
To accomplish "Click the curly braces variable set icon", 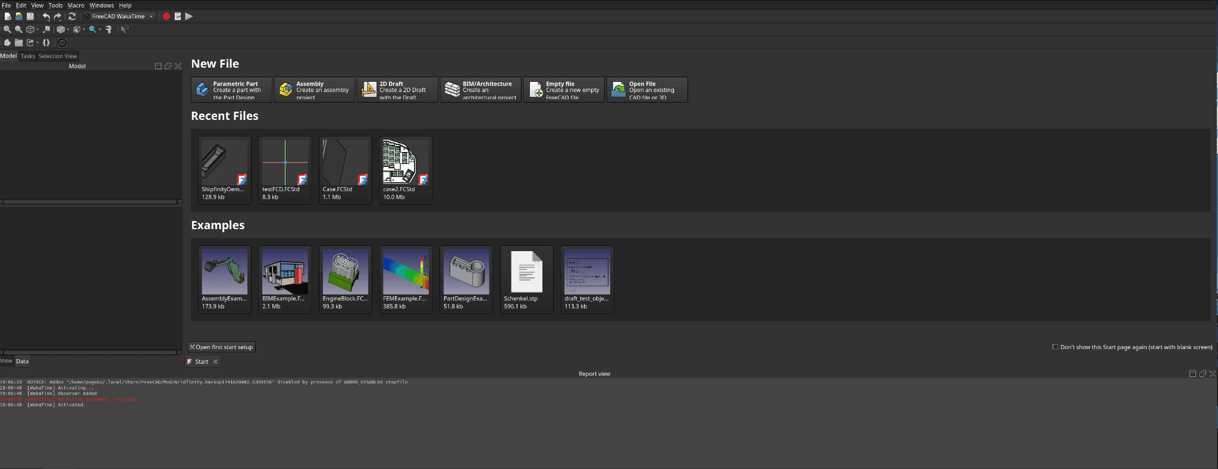I will [46, 43].
